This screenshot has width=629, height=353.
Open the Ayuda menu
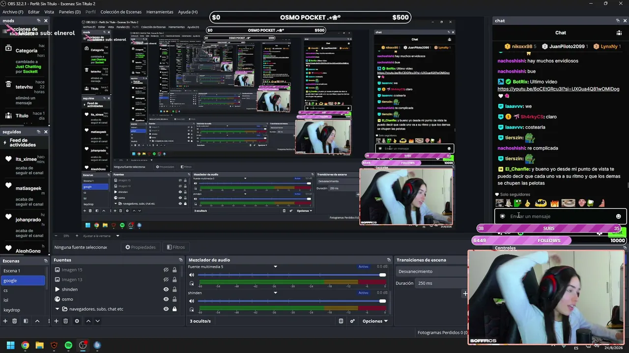click(188, 12)
